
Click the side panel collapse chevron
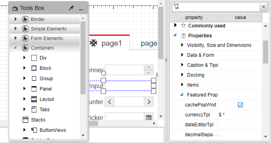coord(166,60)
